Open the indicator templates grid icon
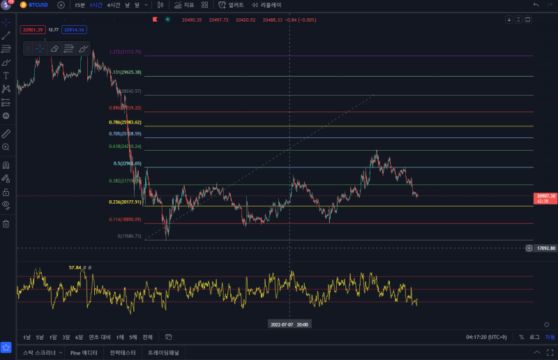This screenshot has width=558, height=360. coord(204,5)
